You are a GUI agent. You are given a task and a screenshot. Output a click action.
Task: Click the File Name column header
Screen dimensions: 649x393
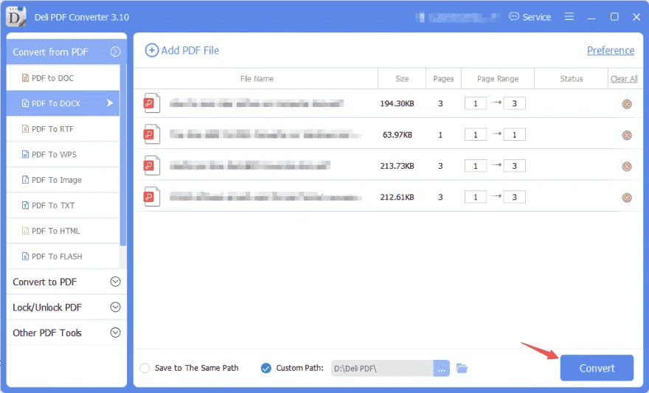click(257, 79)
